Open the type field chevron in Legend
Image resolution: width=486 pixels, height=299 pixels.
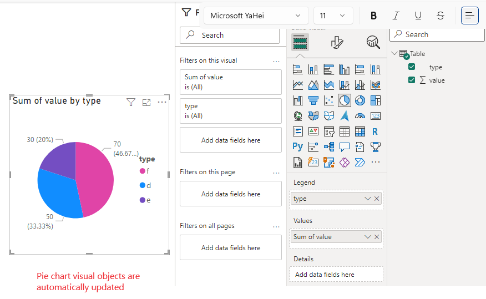pos(368,199)
